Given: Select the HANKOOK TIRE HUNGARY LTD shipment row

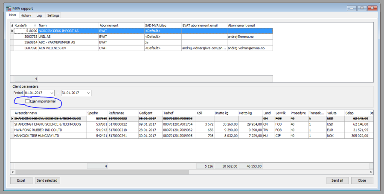Looking at the screenshot, I should 48,136.
